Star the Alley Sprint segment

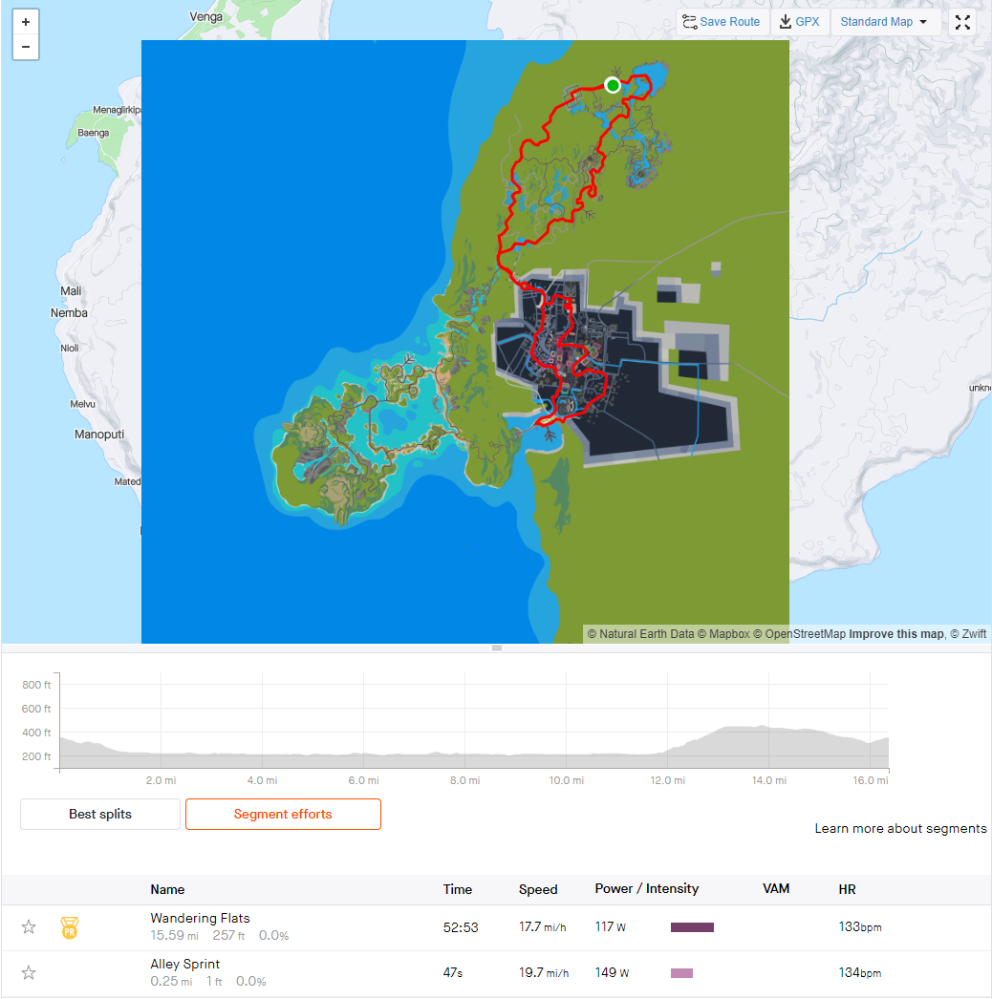pos(29,973)
